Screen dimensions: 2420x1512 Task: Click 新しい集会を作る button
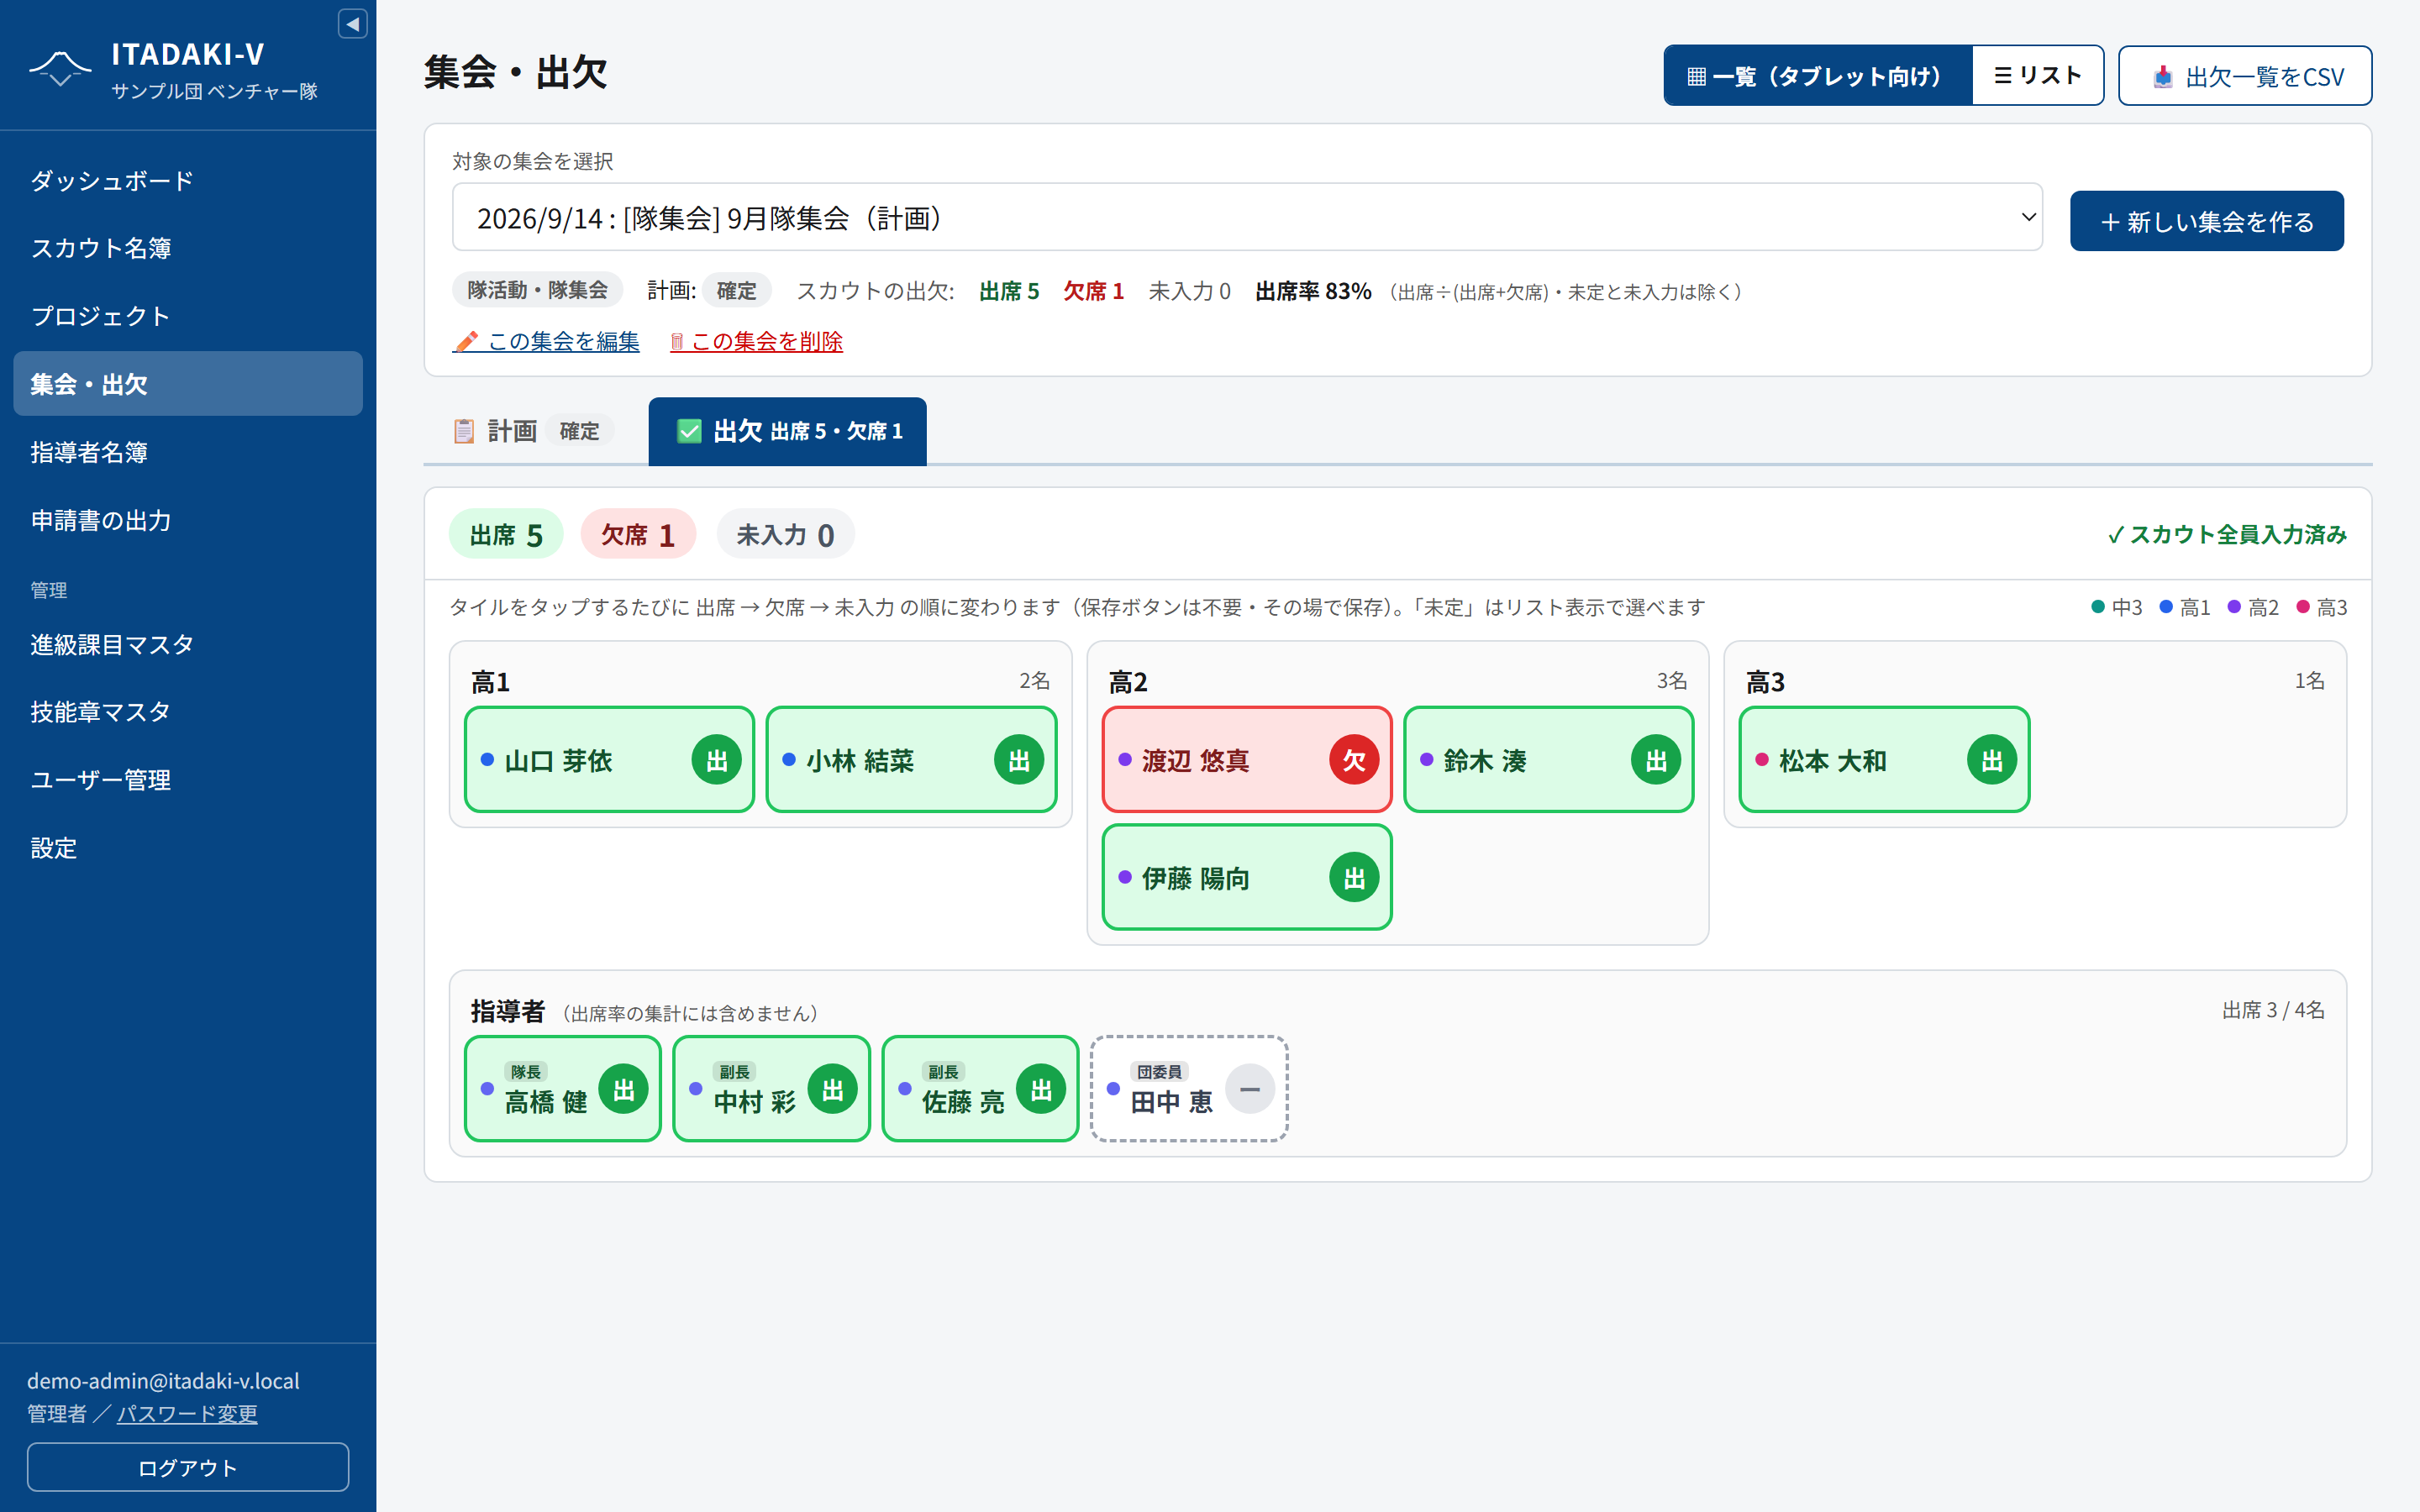tap(2206, 221)
